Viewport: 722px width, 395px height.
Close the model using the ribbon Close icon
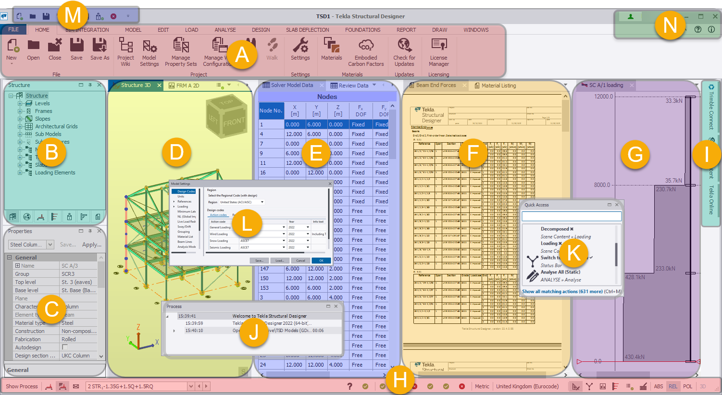(x=55, y=45)
